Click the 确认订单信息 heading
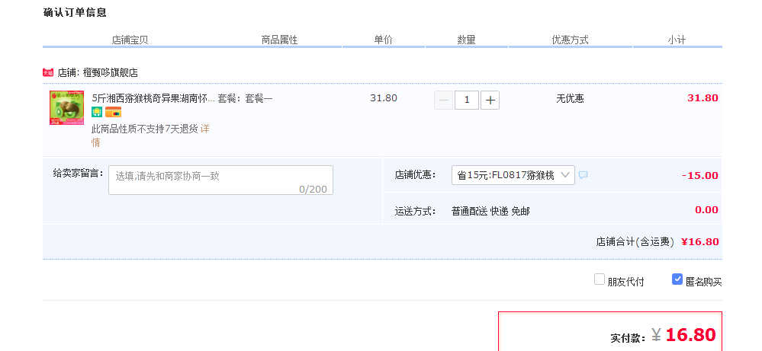Viewport: 762px width, 351px height. tap(75, 13)
